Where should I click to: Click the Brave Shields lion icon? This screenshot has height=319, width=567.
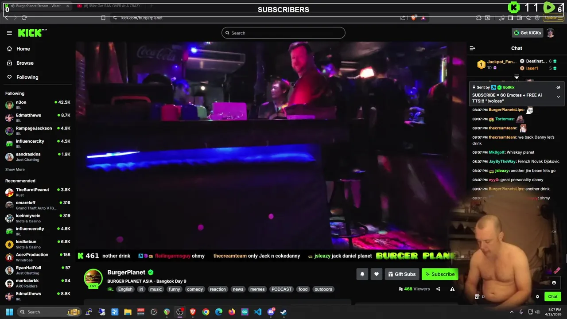pos(413,18)
